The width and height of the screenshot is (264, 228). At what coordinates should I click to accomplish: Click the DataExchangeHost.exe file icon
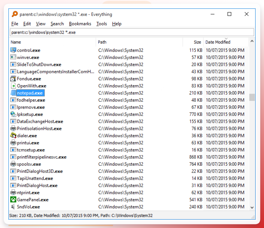[x=13, y=121]
